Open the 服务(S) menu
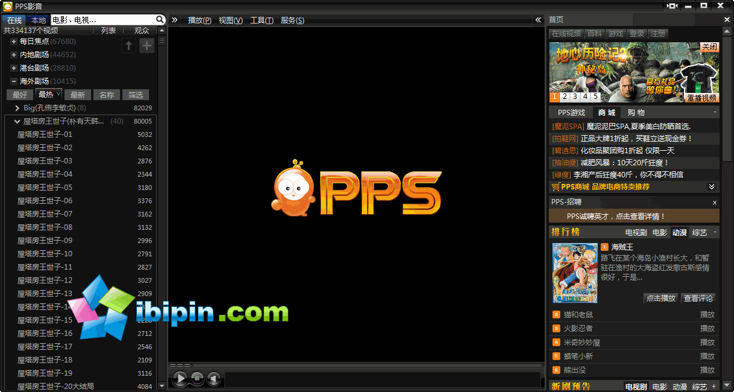 (293, 20)
